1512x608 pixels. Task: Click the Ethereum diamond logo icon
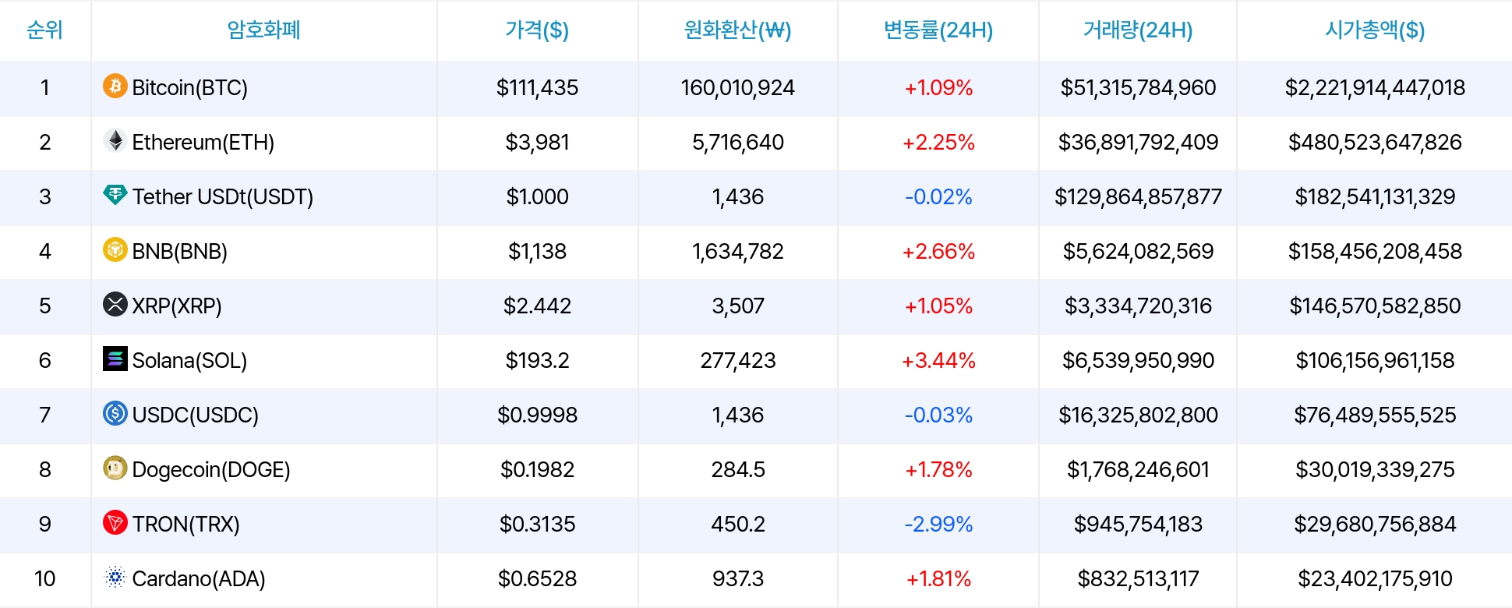pyautogui.click(x=115, y=140)
